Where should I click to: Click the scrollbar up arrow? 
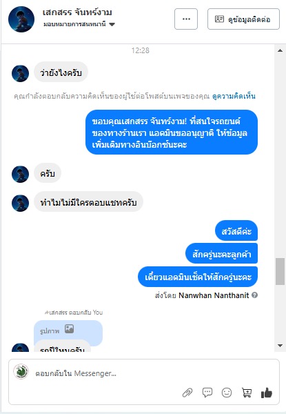280,50
